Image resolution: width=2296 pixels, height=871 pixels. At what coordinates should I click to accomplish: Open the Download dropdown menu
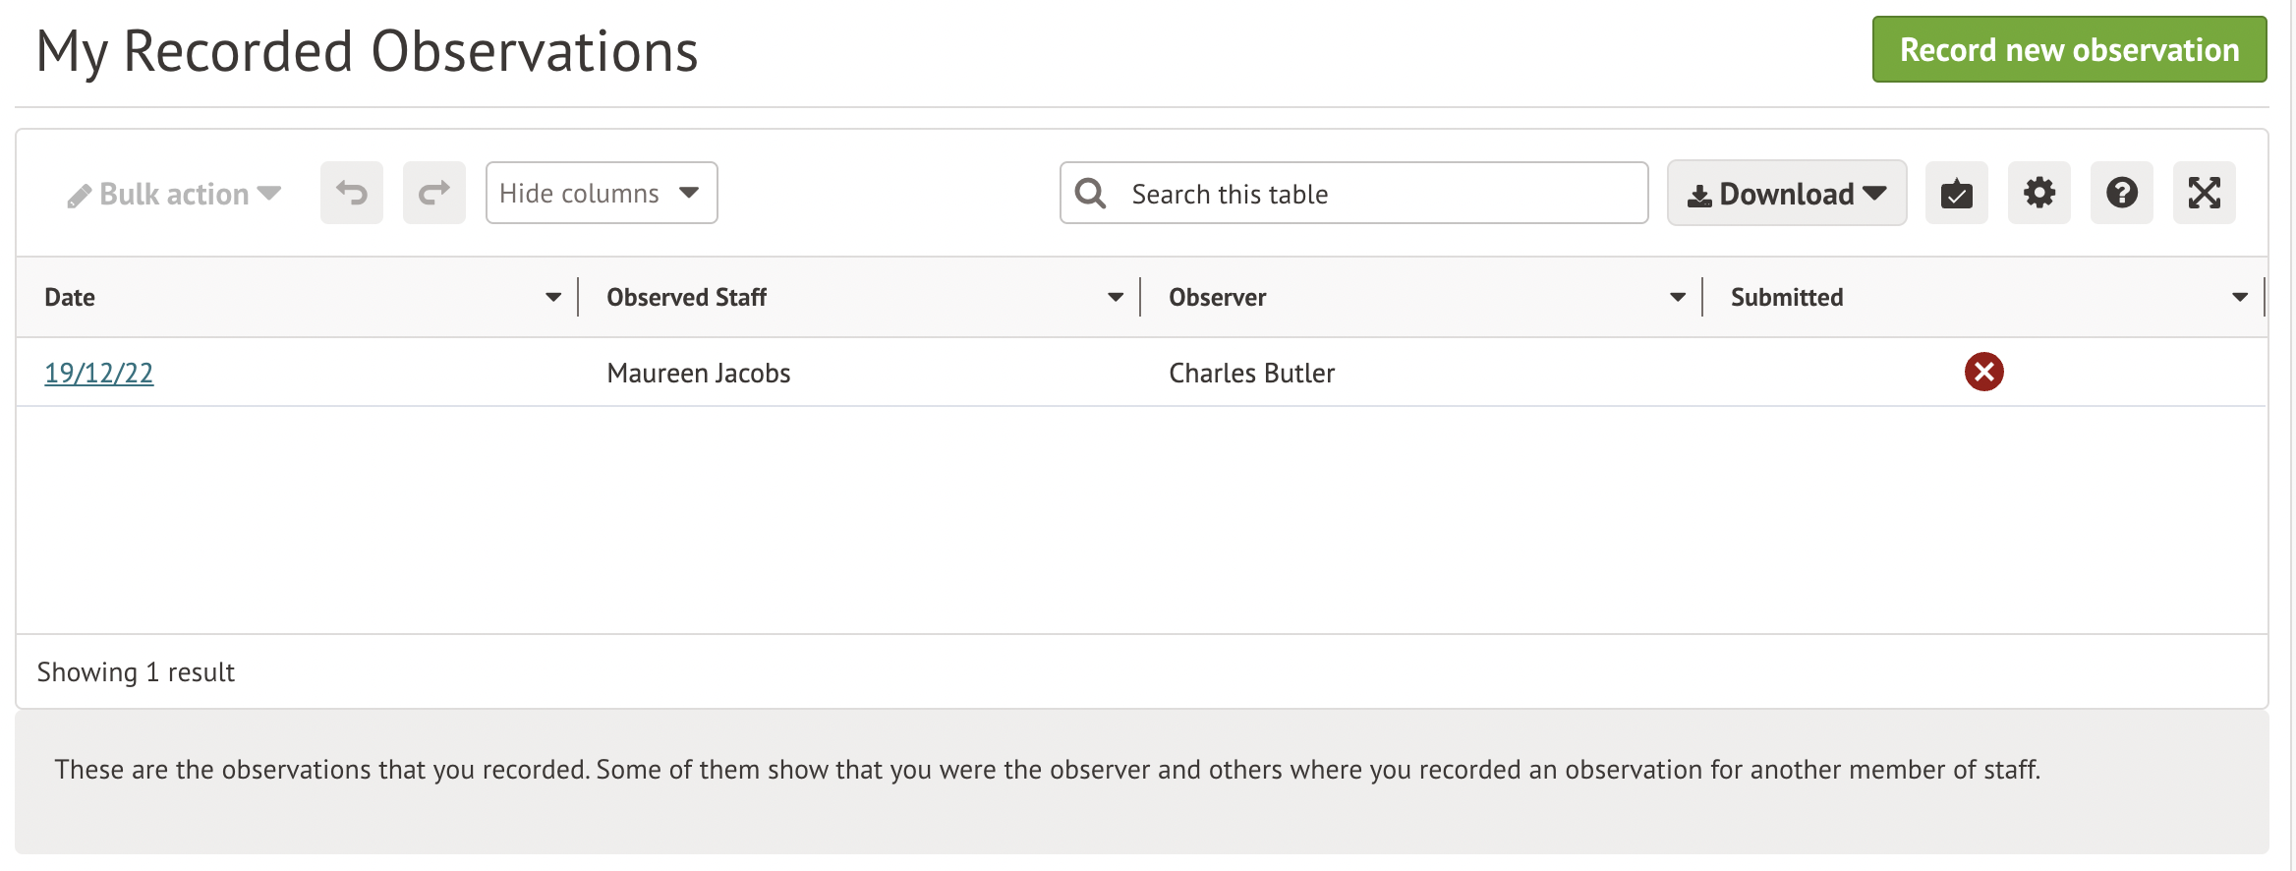click(1786, 194)
